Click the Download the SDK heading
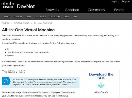The width and height of the screenshot is (132, 98). pos(101,76)
